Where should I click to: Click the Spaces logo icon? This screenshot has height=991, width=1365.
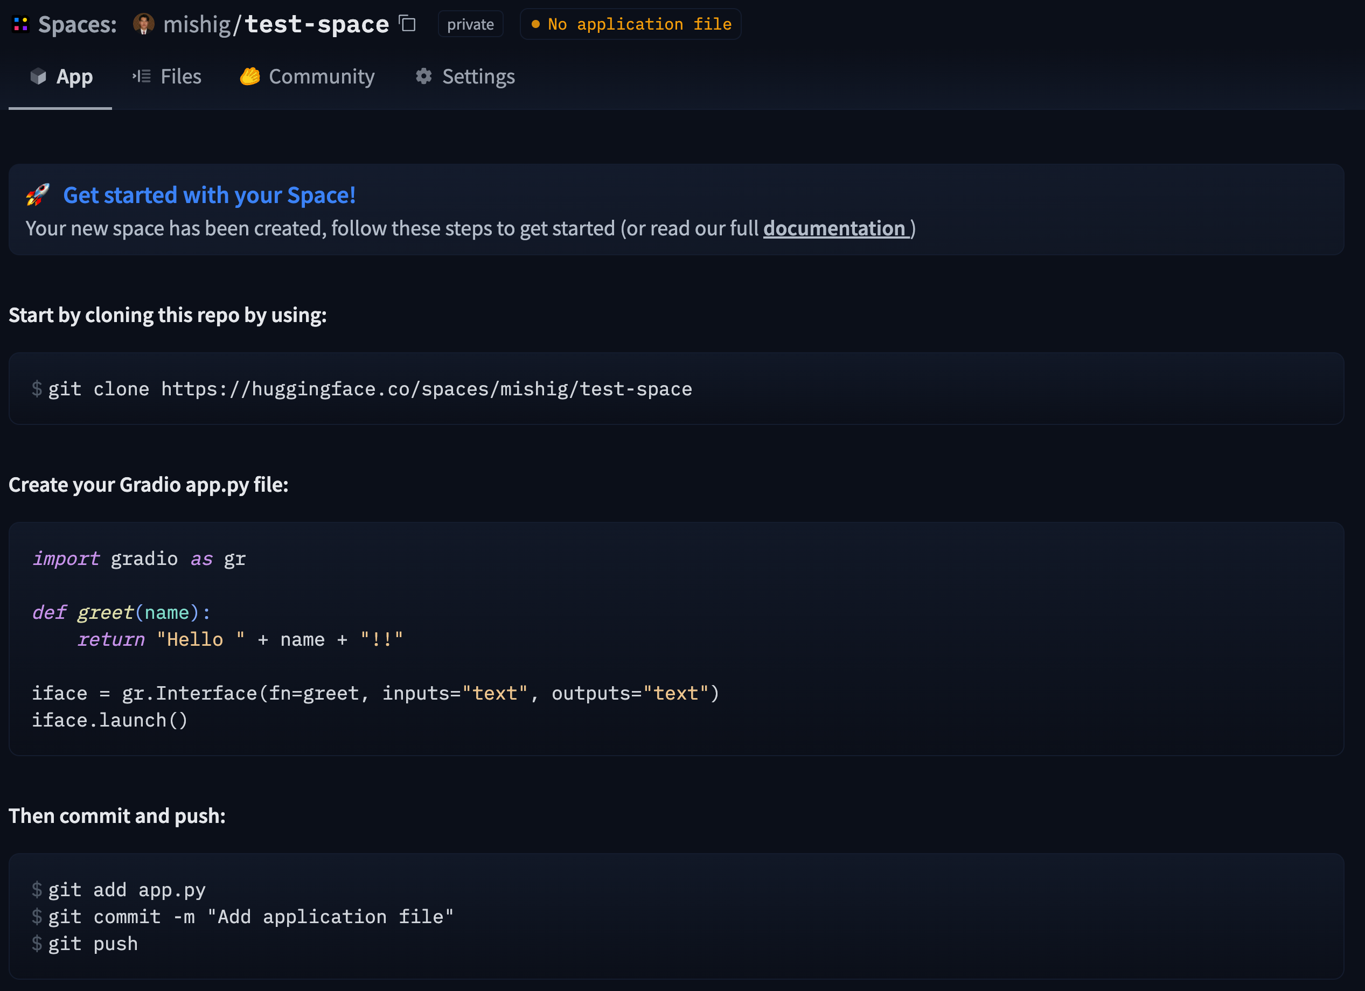(20, 24)
